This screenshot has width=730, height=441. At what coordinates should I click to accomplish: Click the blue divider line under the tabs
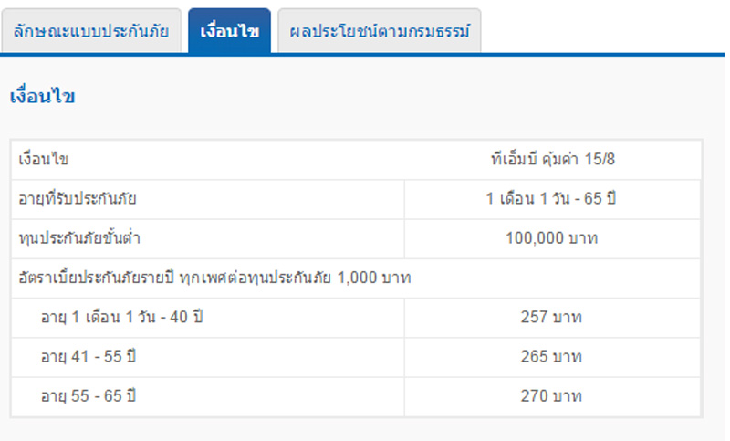tap(363, 55)
